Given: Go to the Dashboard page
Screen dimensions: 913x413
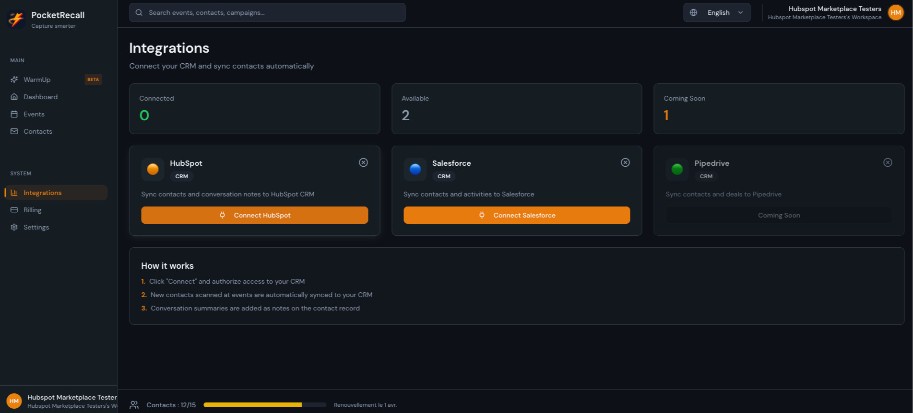Looking at the screenshot, I should click(56, 97).
